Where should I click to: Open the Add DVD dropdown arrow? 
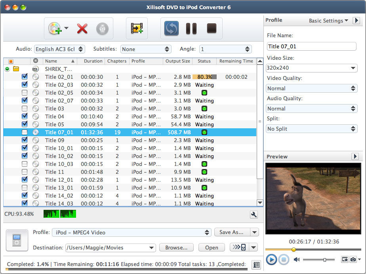[66, 28]
